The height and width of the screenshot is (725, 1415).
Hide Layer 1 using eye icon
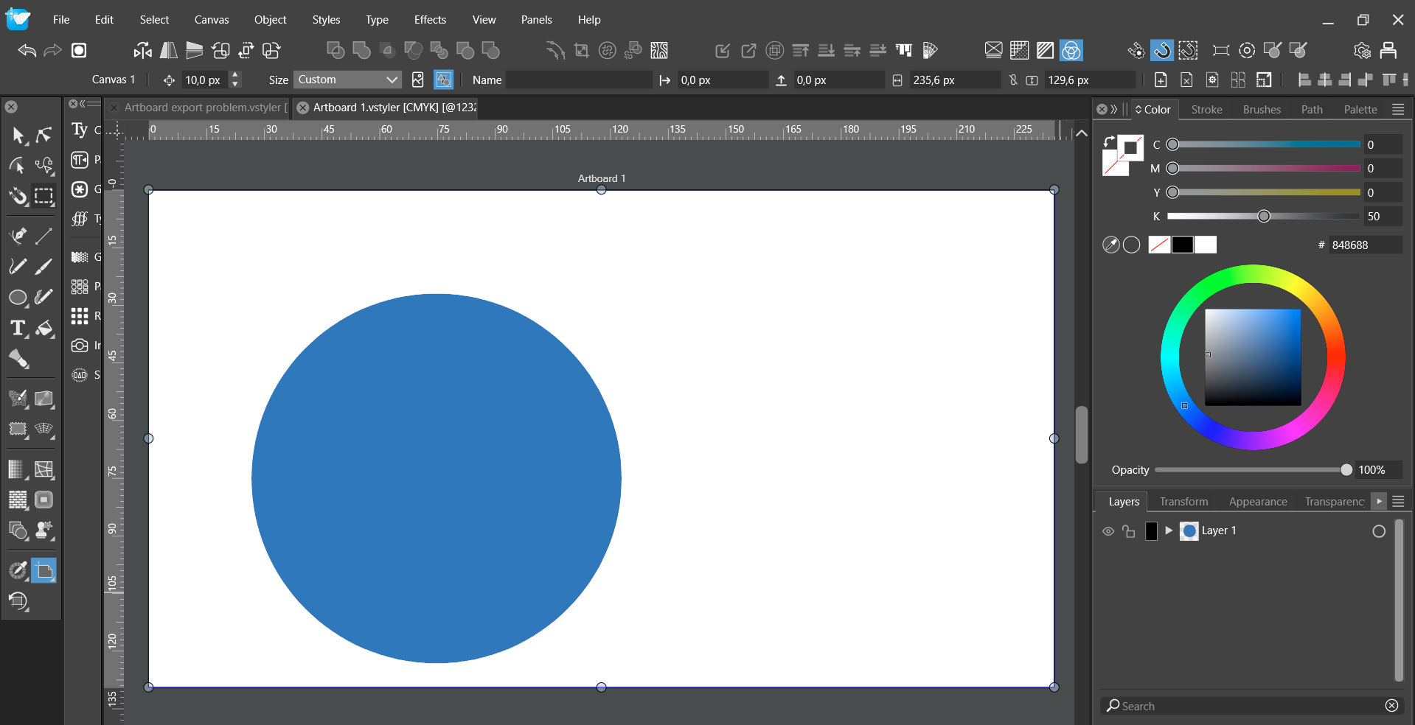tap(1108, 531)
